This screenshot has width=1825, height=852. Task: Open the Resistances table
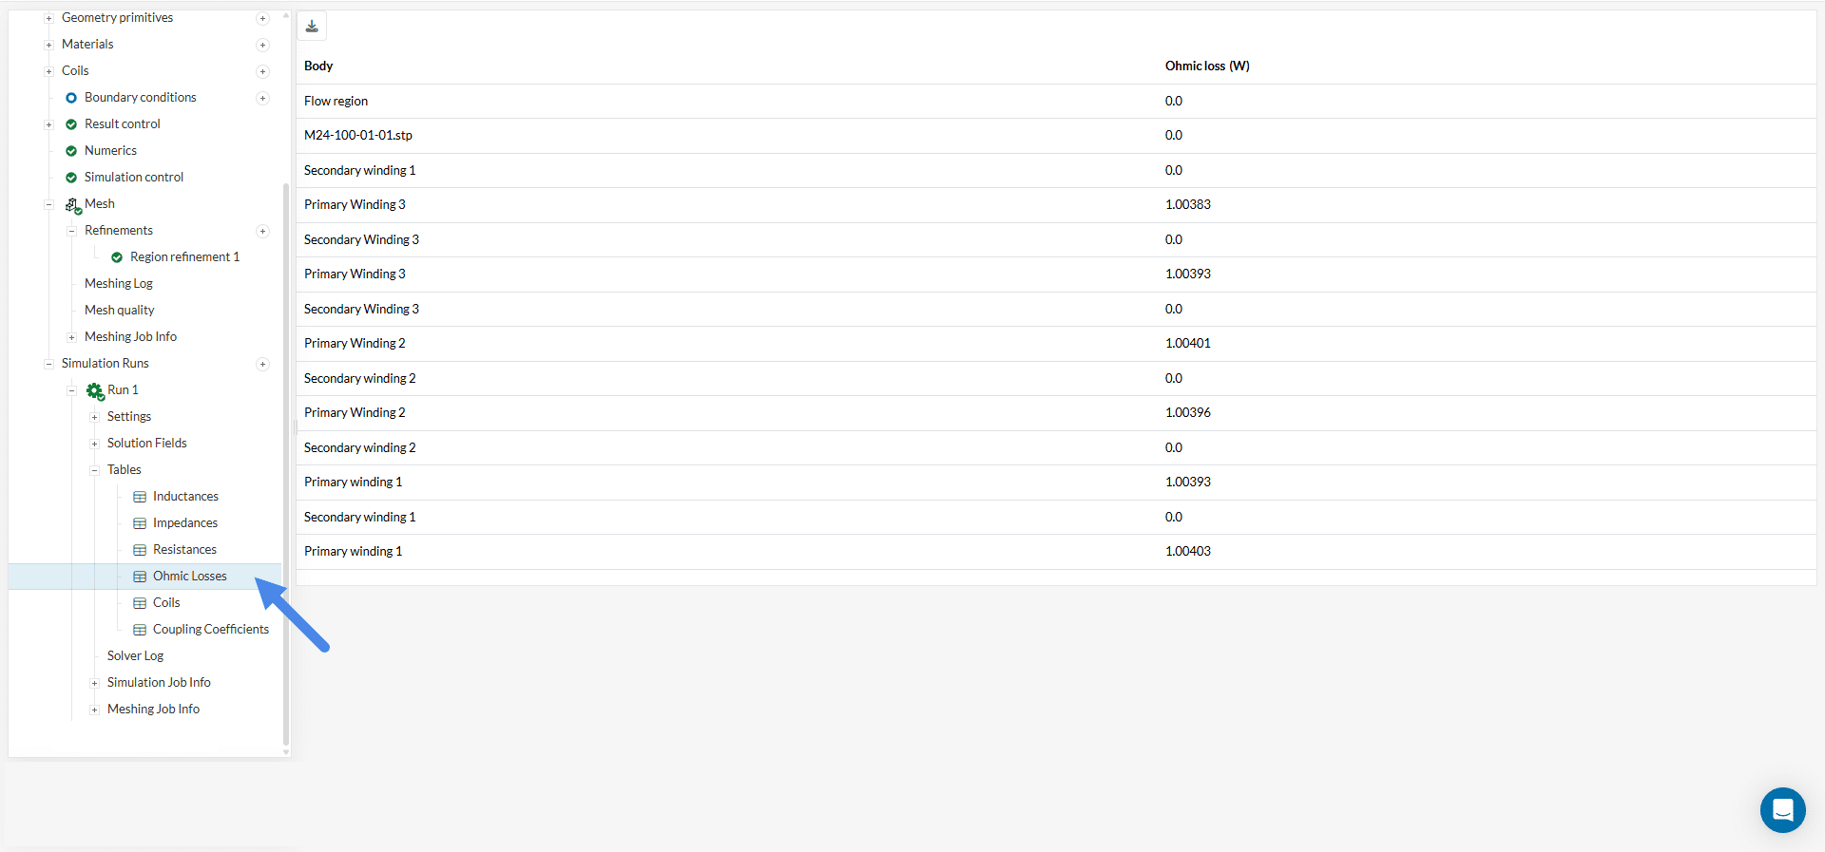tap(184, 550)
